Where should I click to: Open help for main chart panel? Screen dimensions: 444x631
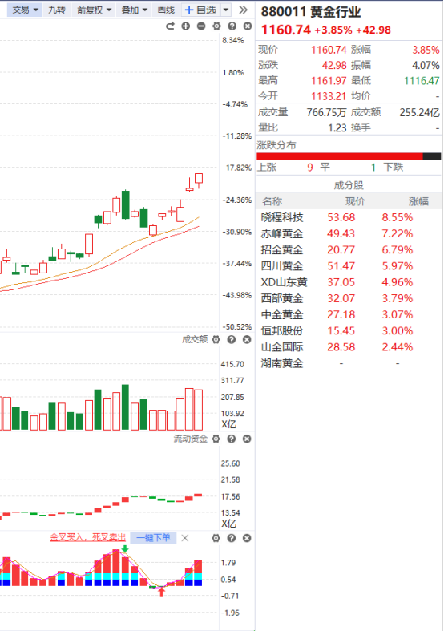tap(232, 26)
